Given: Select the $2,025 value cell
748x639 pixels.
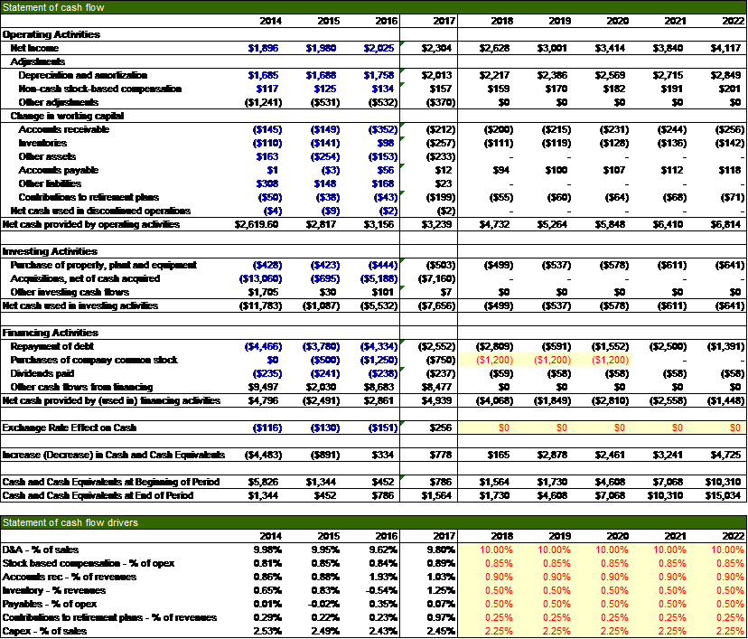Looking at the screenshot, I should coord(379,48).
